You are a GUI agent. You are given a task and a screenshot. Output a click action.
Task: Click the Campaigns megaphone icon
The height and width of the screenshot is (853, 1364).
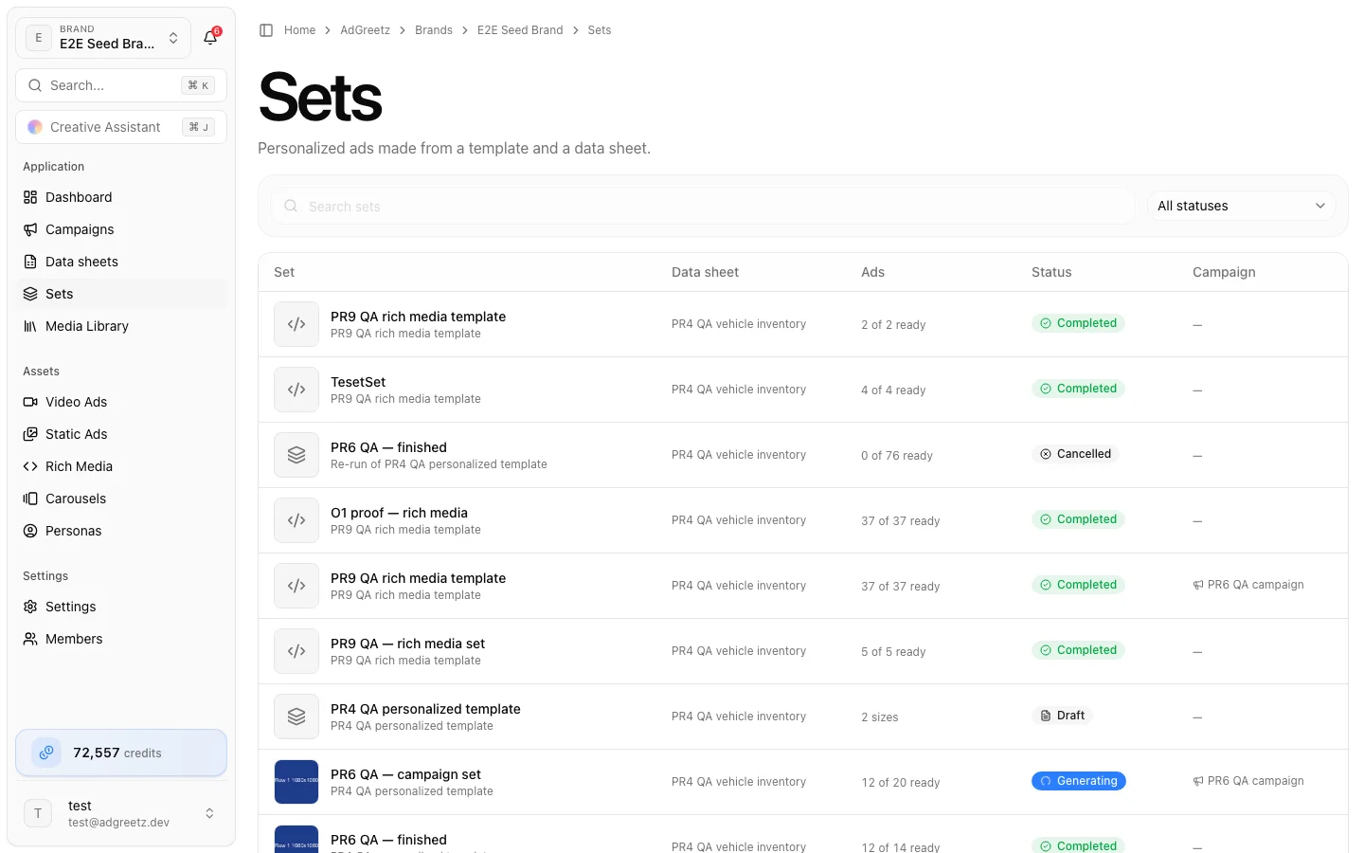click(x=30, y=229)
